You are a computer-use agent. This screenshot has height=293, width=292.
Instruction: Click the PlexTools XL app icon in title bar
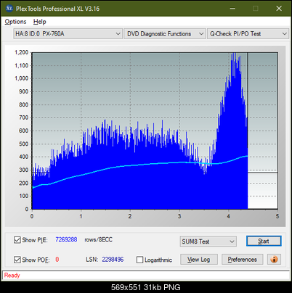[9, 9]
